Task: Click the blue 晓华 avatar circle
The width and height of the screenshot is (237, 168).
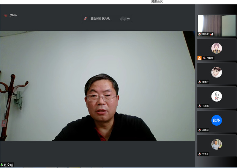Action: (x=217, y=120)
